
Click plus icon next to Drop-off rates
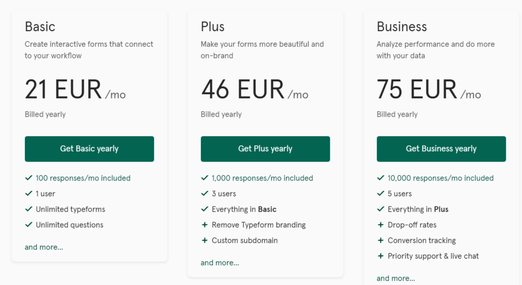click(x=380, y=225)
